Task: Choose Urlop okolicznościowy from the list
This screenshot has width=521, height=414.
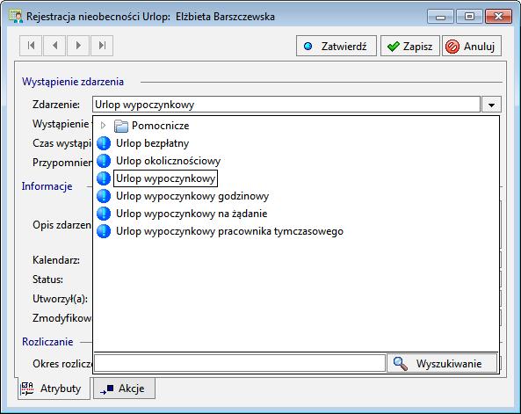Action: [x=168, y=161]
